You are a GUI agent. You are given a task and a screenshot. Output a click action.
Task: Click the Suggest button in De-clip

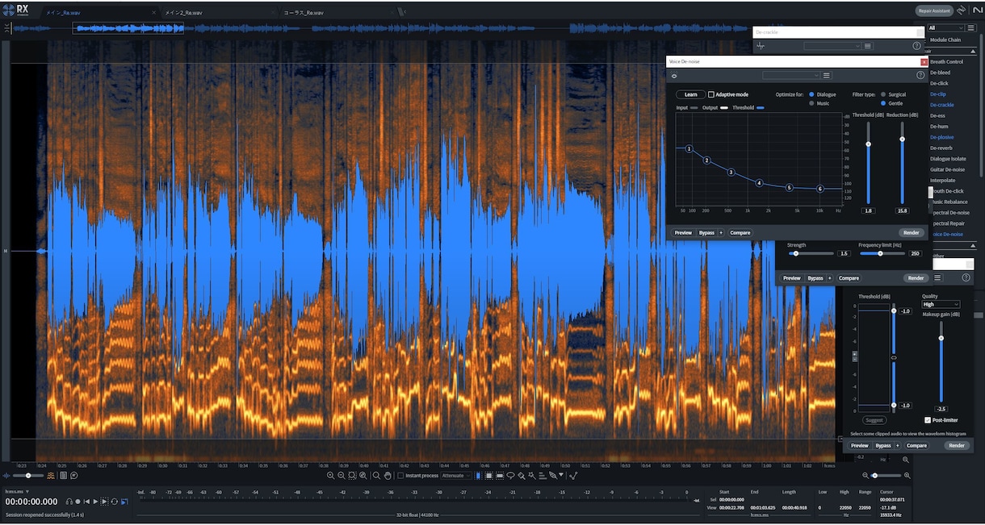[x=874, y=420]
